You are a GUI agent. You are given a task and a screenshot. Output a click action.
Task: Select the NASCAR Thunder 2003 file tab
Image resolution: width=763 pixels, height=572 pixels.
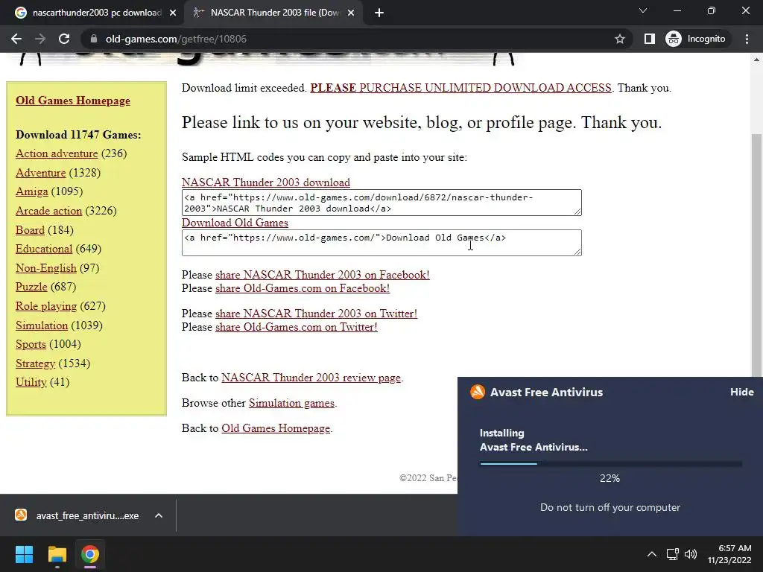point(275,13)
